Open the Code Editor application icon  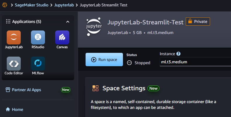[x=14, y=64]
